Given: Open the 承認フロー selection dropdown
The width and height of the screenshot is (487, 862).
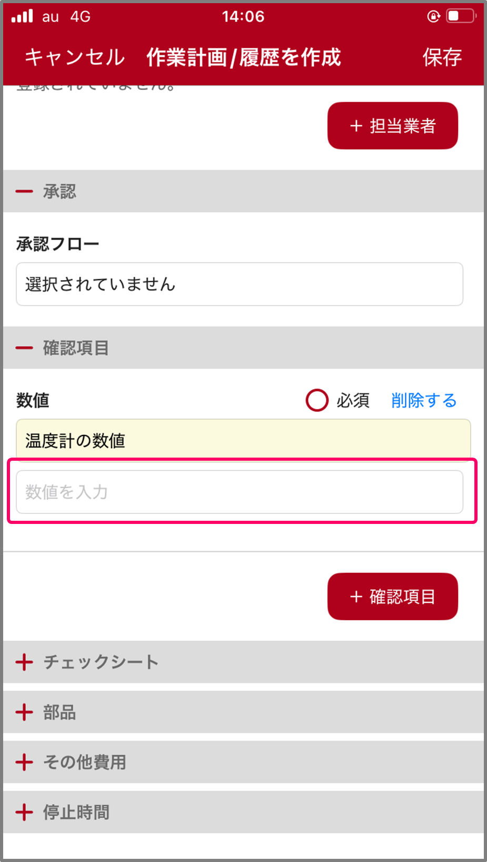Looking at the screenshot, I should (240, 284).
